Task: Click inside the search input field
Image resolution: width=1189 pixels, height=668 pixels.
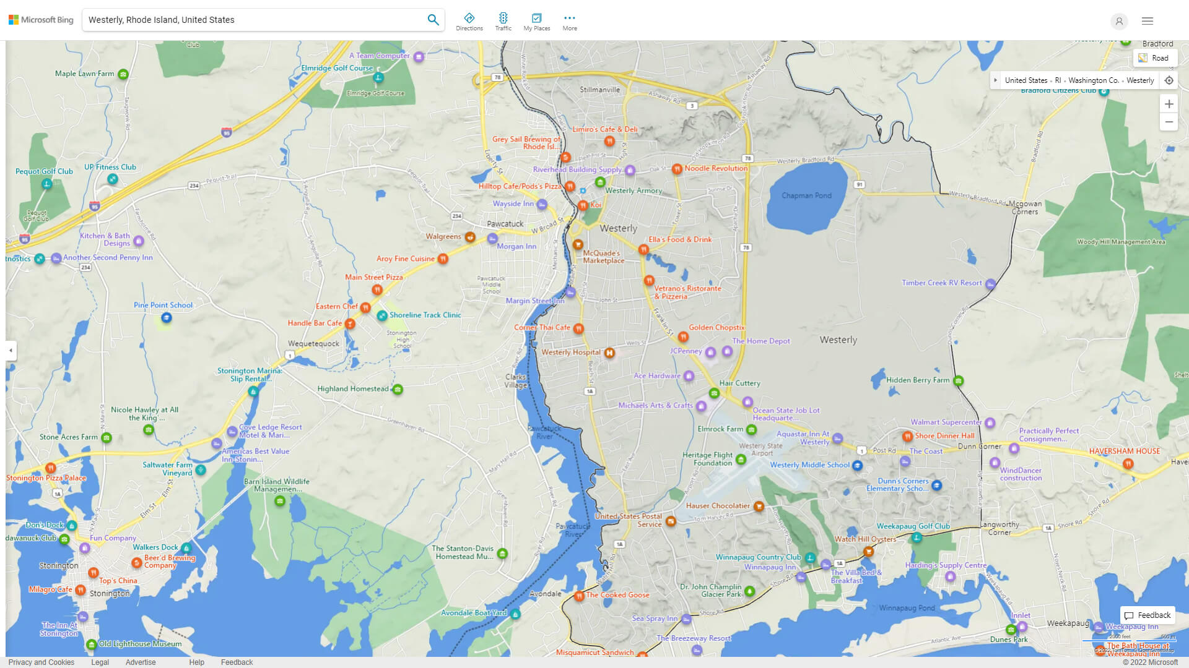Action: pos(248,19)
